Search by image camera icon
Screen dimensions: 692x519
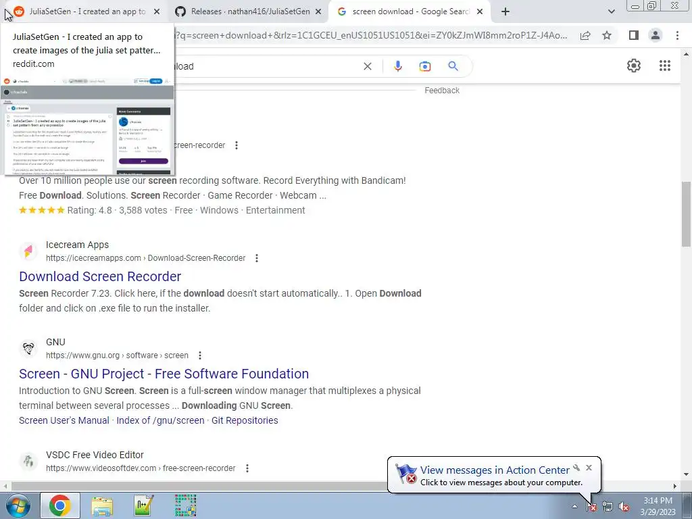click(424, 66)
